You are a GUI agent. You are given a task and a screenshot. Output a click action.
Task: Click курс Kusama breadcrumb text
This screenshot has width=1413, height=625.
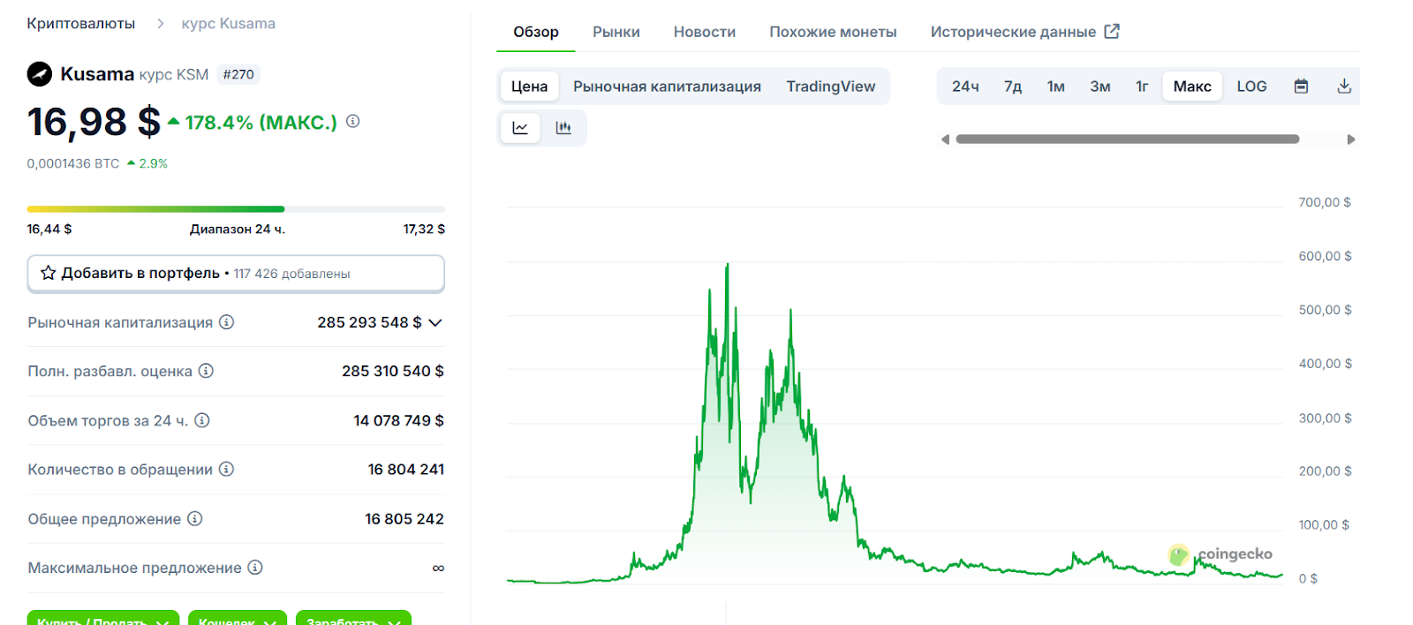[229, 24]
